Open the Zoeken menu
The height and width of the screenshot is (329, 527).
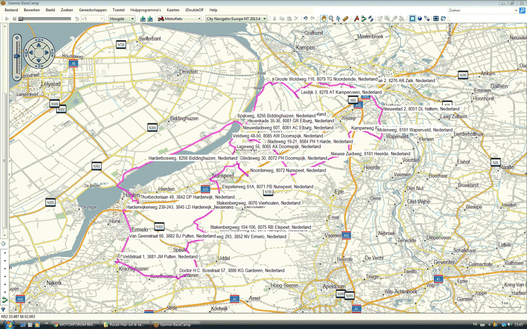[x=67, y=10]
